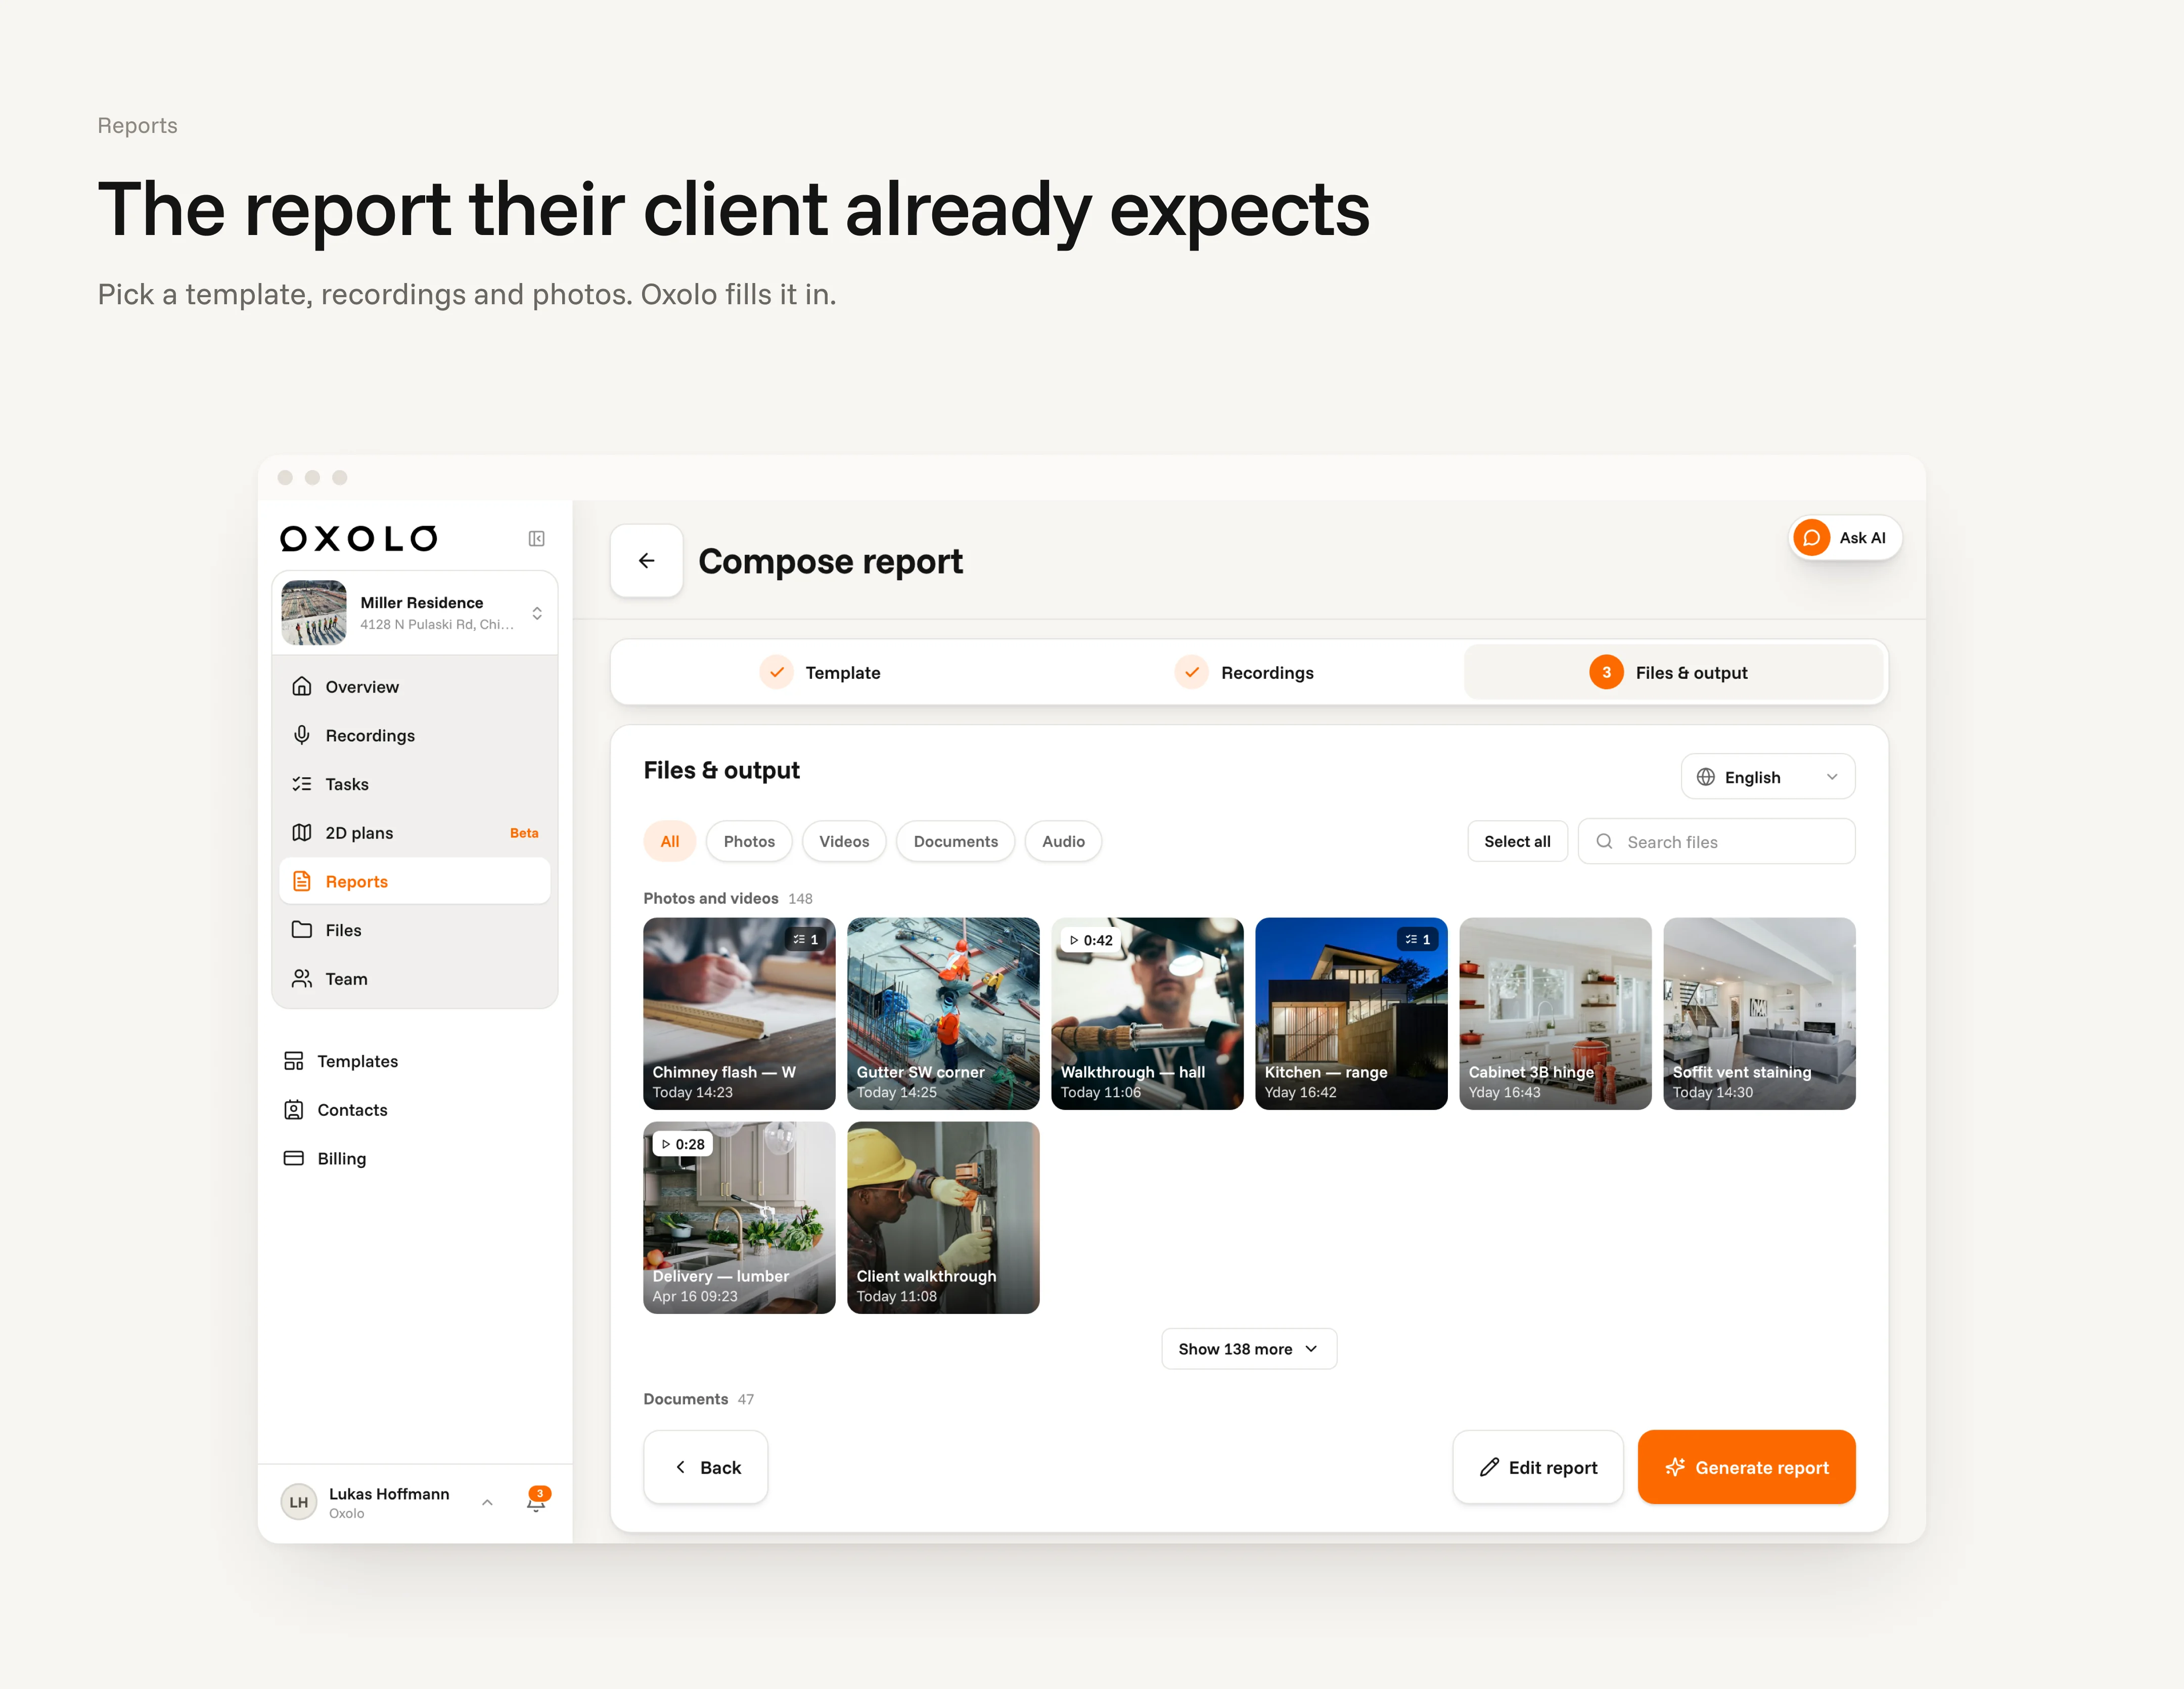
Task: Select the Cabinet 3B hinge photo
Action: coord(1555,1013)
